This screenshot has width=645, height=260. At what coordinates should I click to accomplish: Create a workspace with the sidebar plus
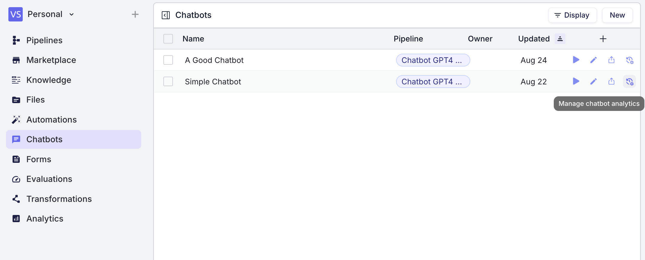point(135,14)
